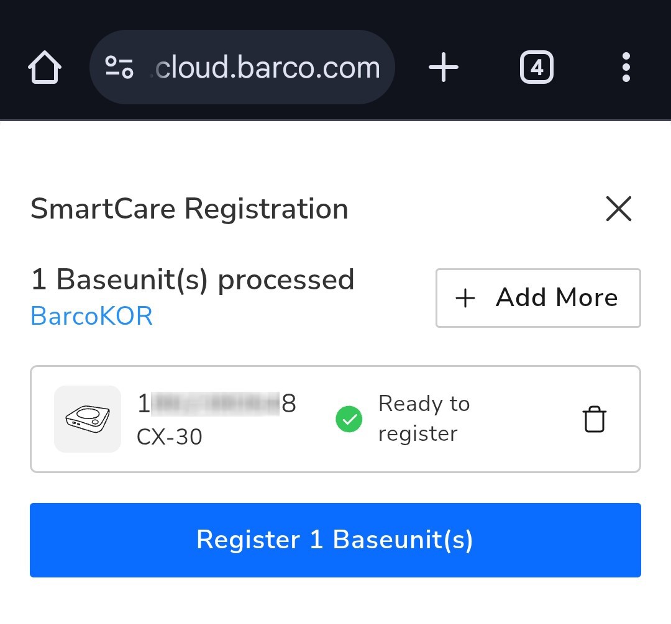
Task: Click the green check status icon
Action: click(349, 419)
